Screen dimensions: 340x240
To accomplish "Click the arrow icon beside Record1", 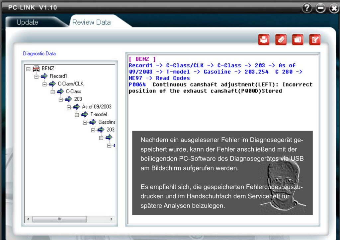I will [x=44, y=76].
